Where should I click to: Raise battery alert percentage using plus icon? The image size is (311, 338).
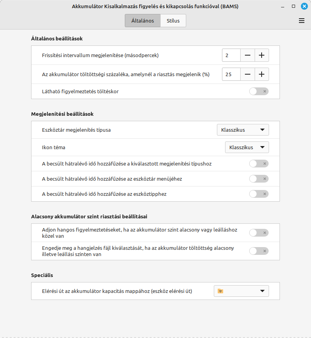[x=262, y=74]
